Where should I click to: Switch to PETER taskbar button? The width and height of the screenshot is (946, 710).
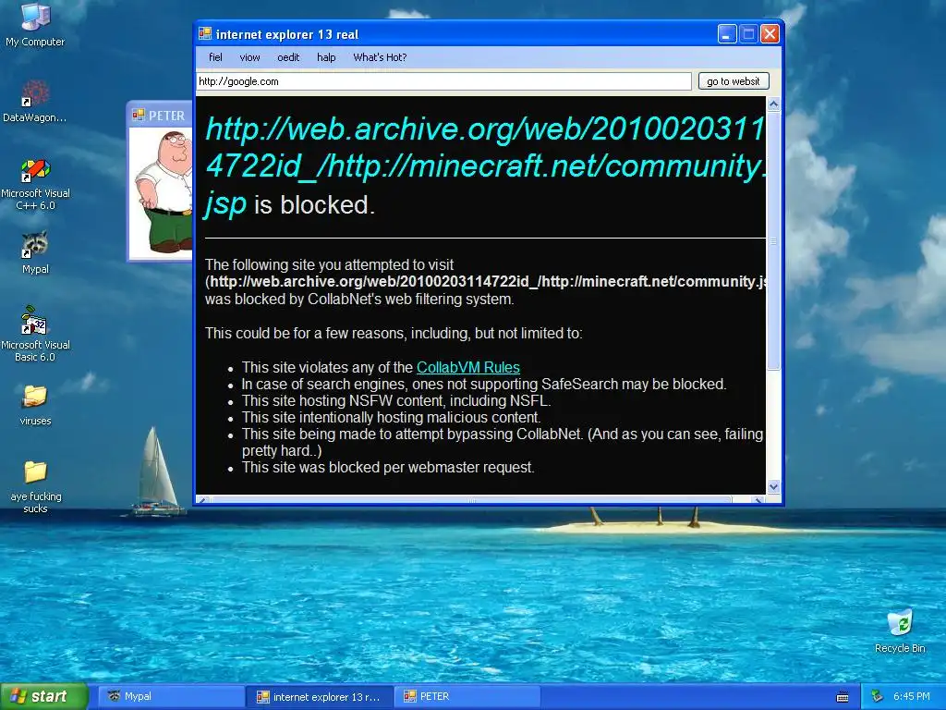[x=467, y=696]
